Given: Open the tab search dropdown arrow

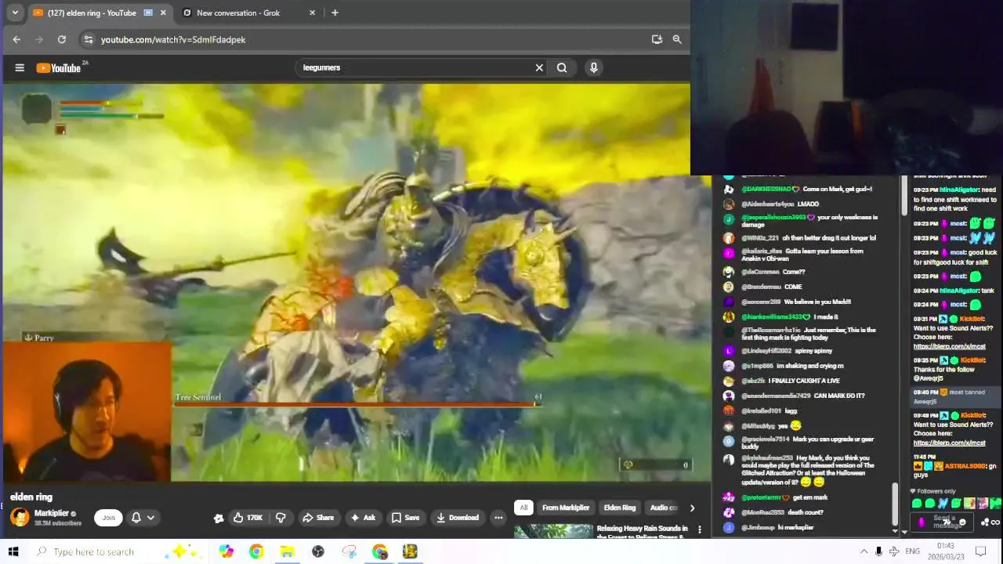Looking at the screenshot, I should (15, 13).
